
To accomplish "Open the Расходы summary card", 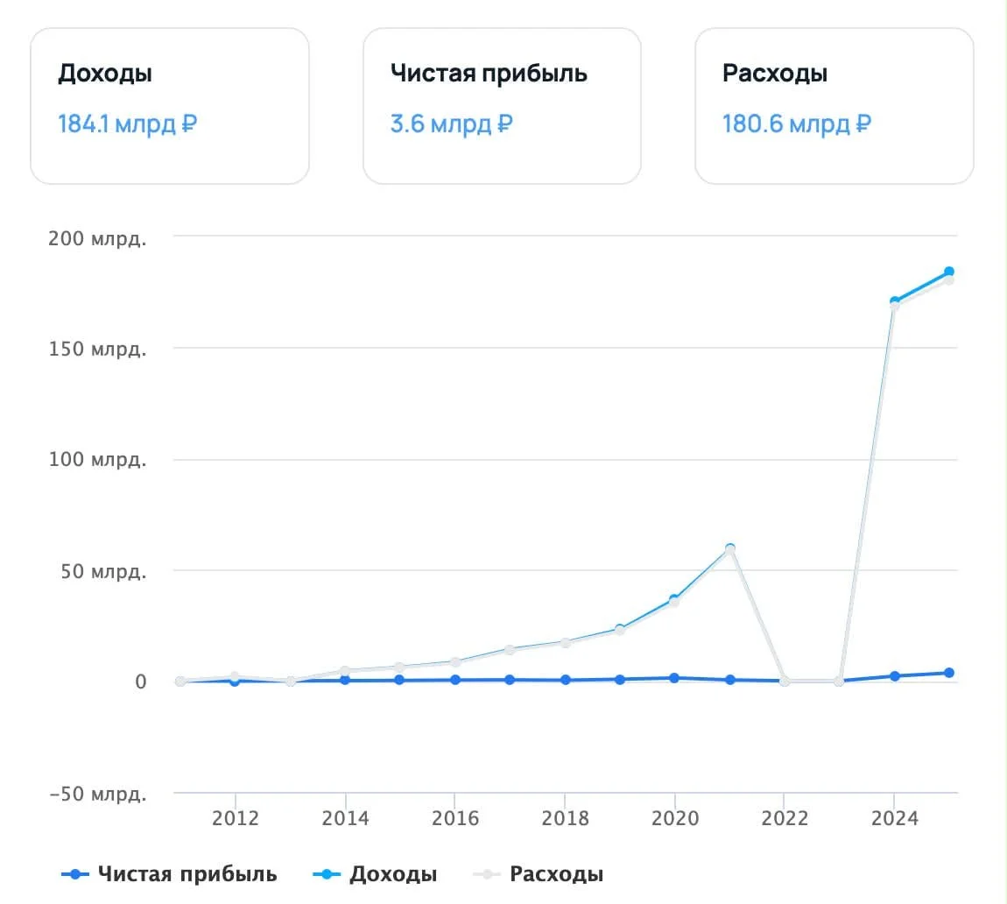I will point(834,106).
